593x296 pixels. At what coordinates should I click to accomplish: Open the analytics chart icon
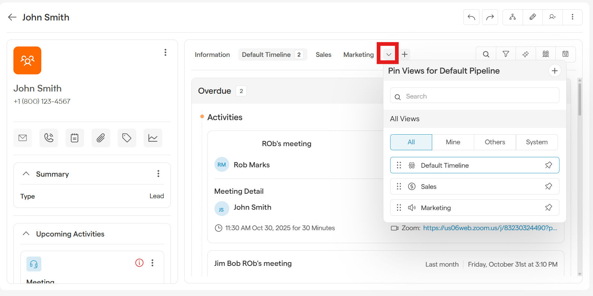click(x=153, y=138)
